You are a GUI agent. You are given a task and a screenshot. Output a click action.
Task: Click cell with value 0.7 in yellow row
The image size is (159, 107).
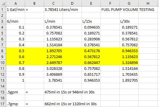[15, 62]
